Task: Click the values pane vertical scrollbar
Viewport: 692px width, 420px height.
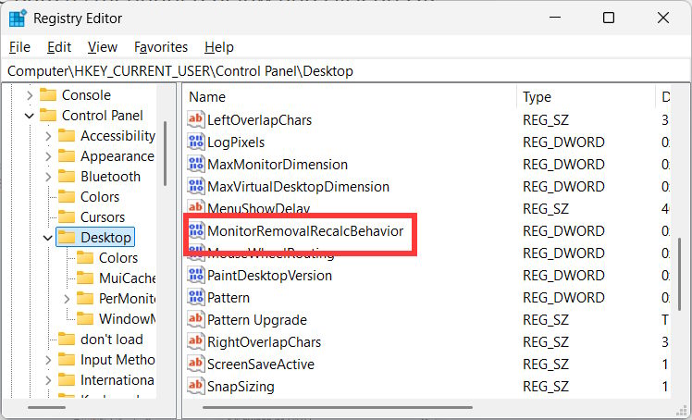Action: (680, 274)
